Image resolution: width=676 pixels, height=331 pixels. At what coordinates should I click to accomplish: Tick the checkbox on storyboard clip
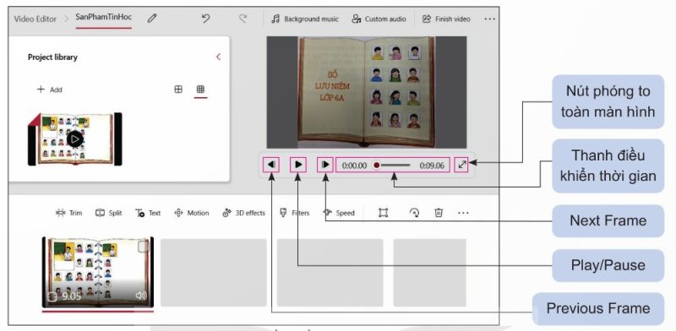(143, 247)
